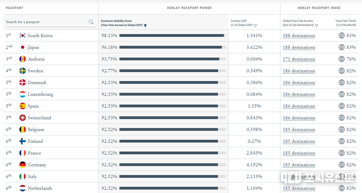Viewport: 362px width, 193px height.
Task: Open Andorra's 171 destinations link
Action: 298,59
